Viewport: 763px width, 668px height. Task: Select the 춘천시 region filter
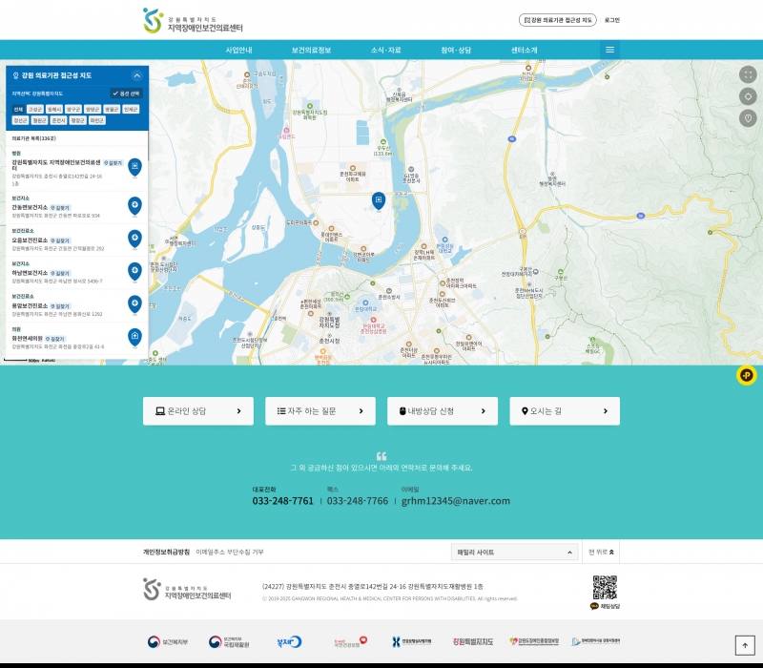pos(58,121)
